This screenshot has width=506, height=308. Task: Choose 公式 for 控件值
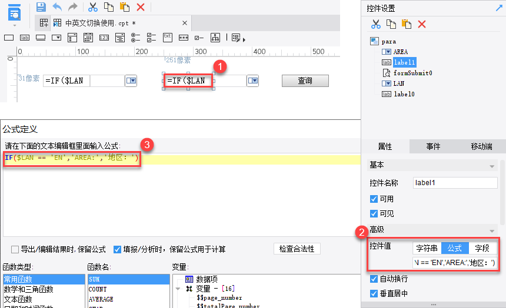455,248
